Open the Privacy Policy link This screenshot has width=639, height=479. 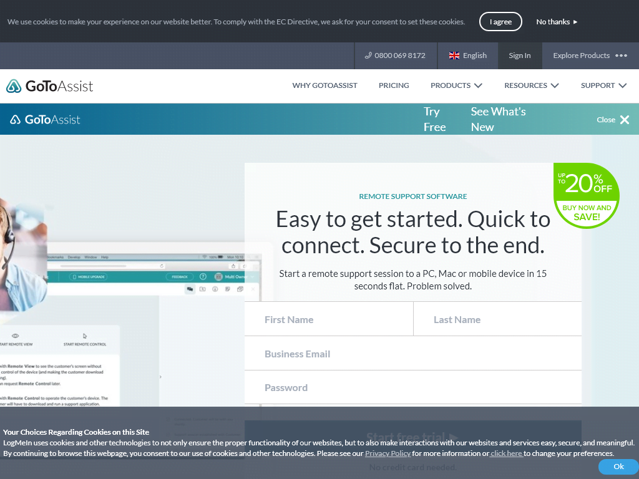(x=388, y=453)
